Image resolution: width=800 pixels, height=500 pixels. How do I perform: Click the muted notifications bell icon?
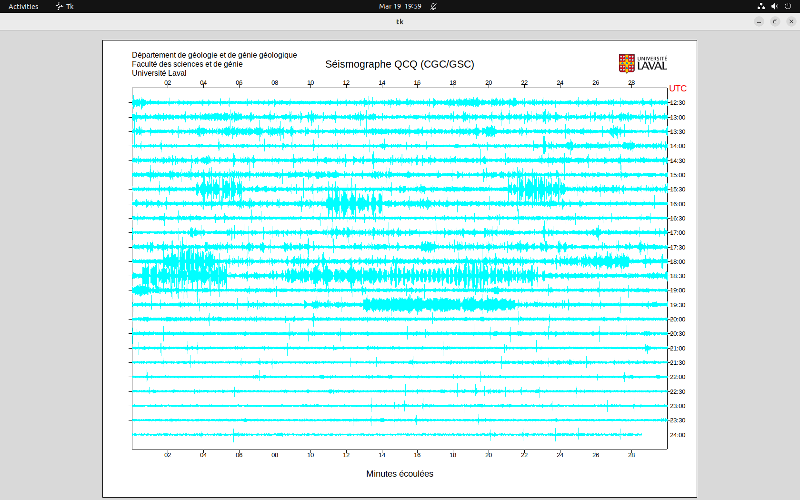pos(433,6)
